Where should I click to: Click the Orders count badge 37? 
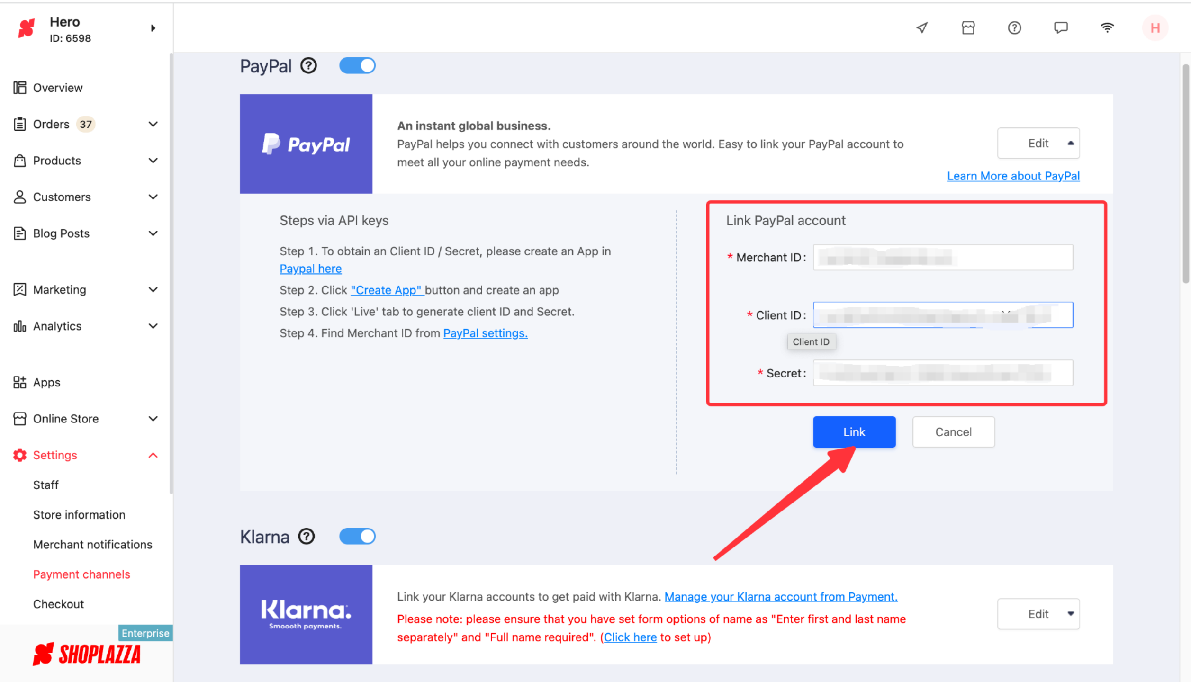(x=86, y=124)
